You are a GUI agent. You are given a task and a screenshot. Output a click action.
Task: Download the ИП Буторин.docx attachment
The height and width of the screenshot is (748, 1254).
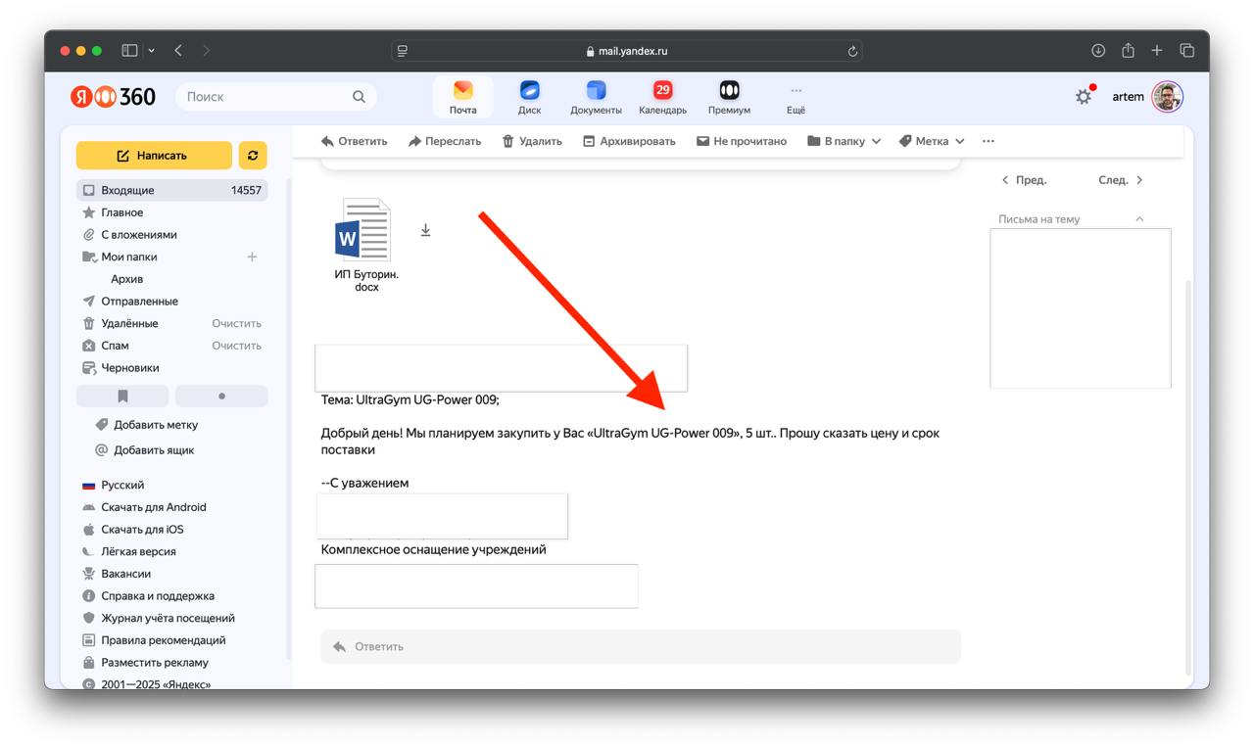point(425,230)
